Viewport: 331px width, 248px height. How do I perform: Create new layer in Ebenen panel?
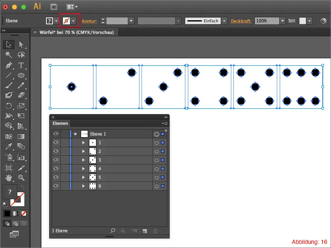coord(144,231)
